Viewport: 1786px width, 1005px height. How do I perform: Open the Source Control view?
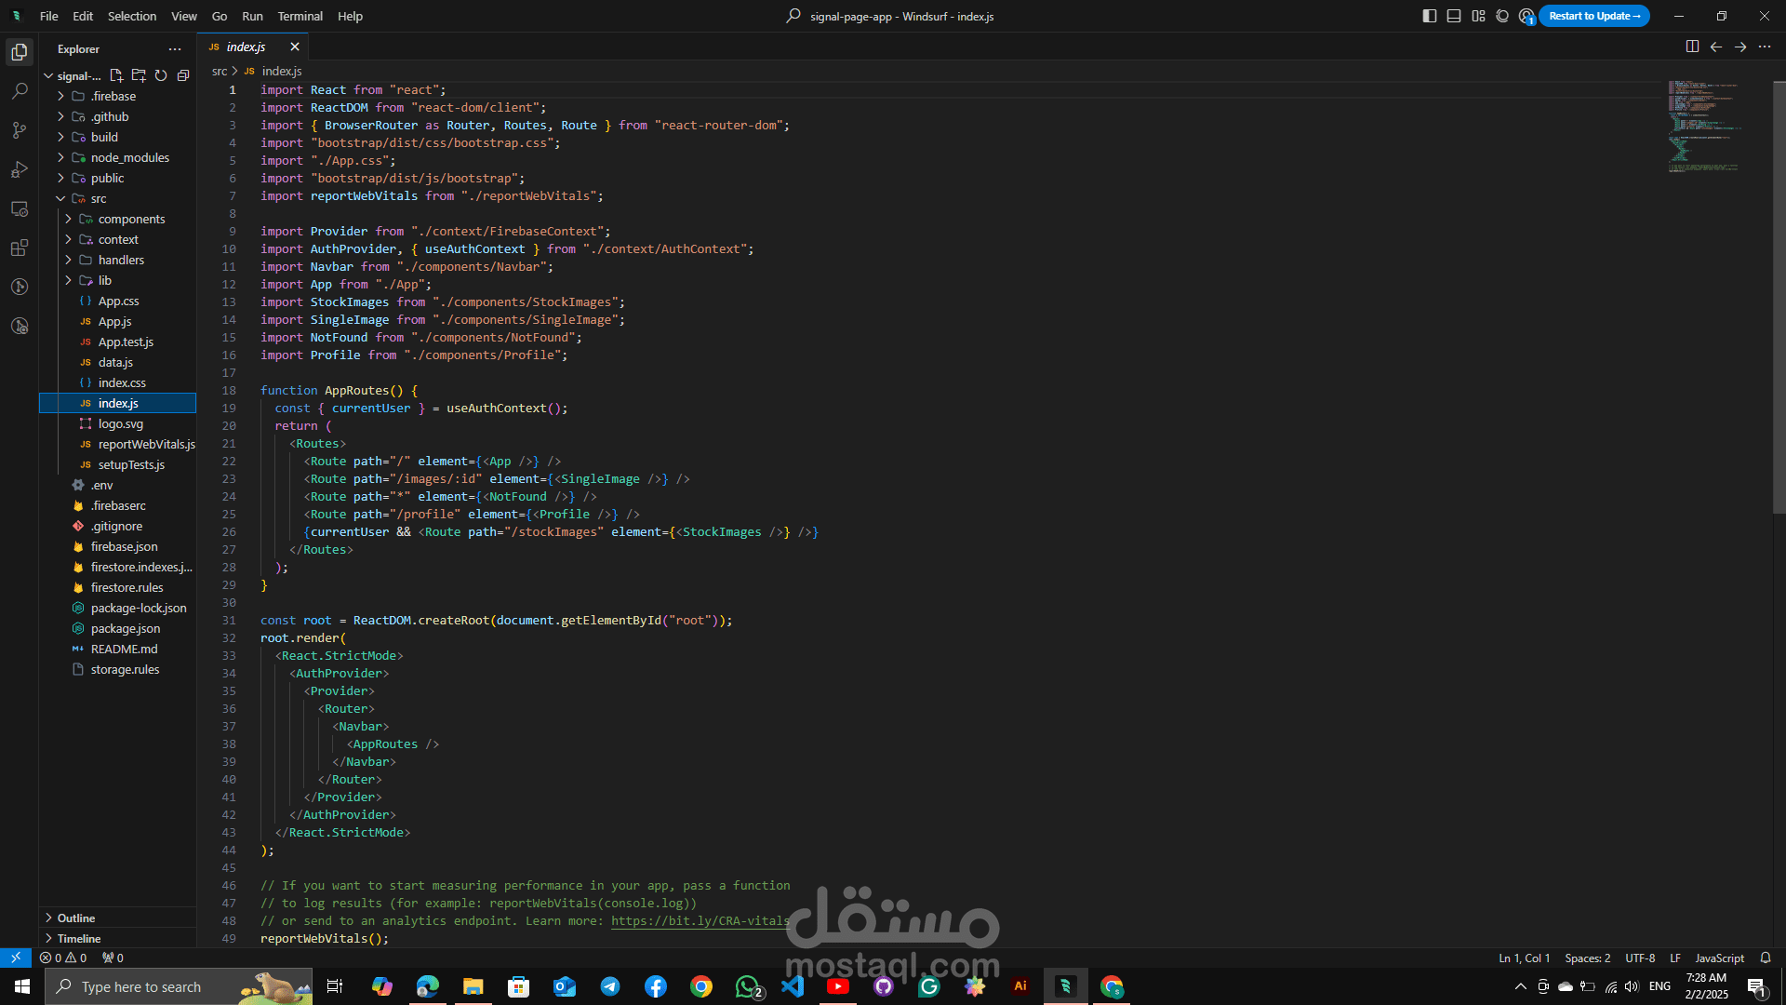(x=20, y=130)
